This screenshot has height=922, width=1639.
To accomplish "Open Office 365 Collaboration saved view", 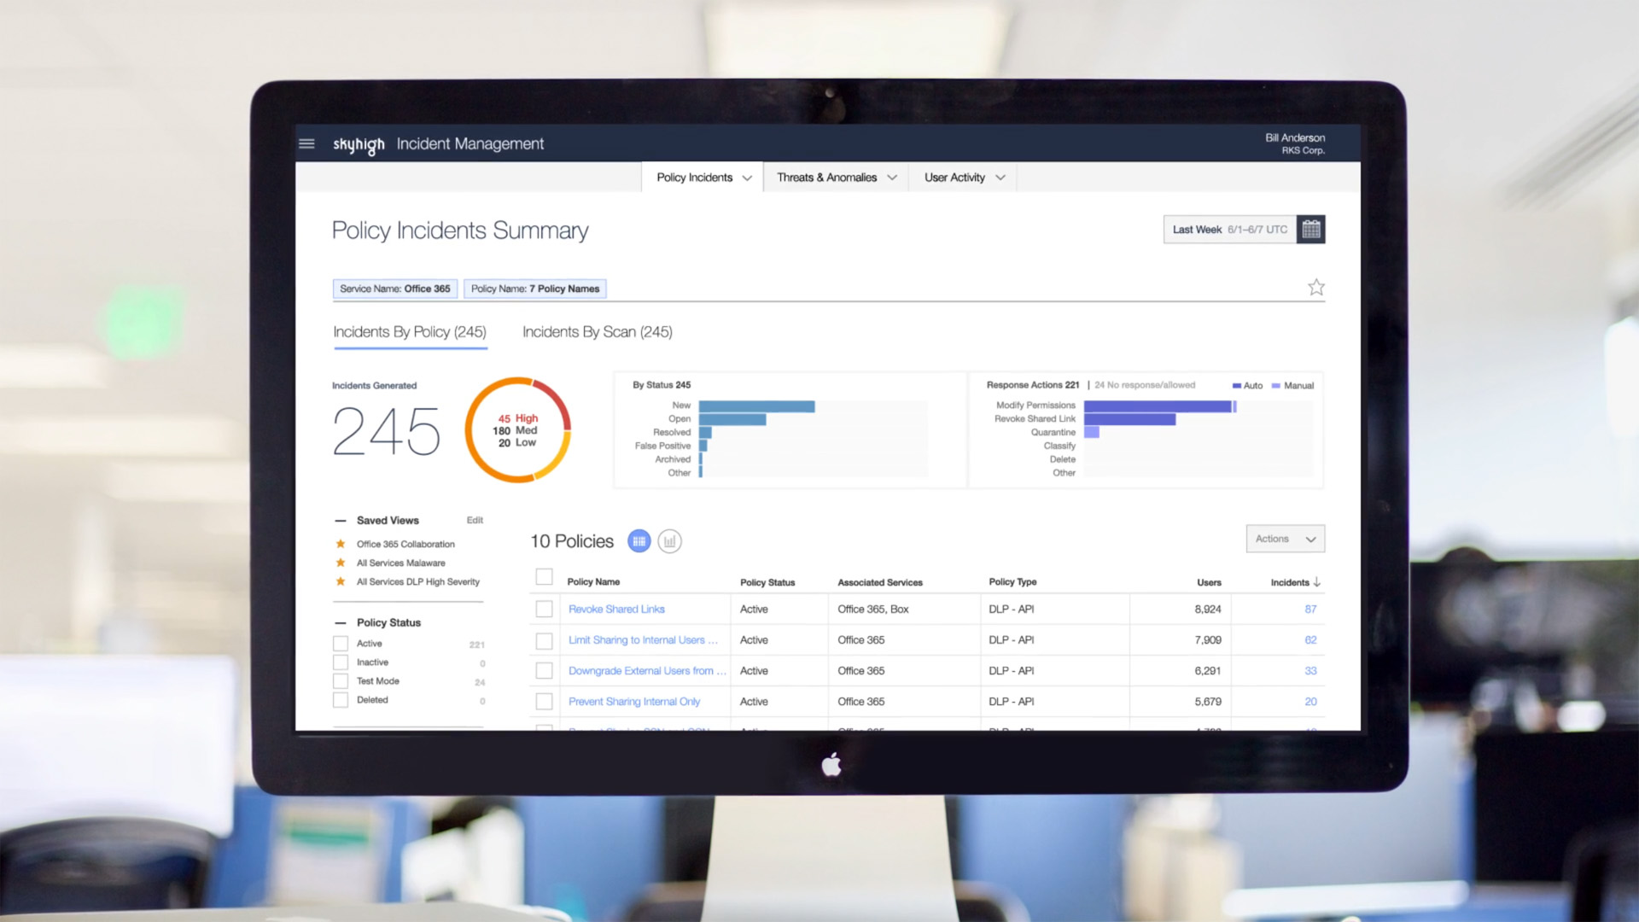I will point(405,545).
